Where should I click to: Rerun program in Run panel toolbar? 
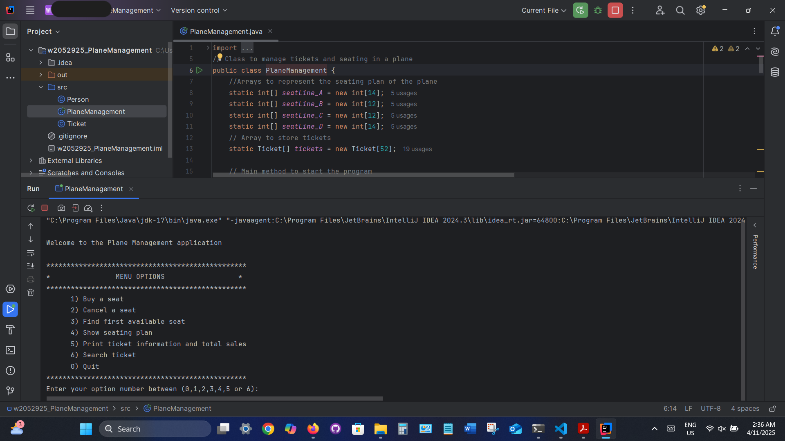(x=31, y=208)
